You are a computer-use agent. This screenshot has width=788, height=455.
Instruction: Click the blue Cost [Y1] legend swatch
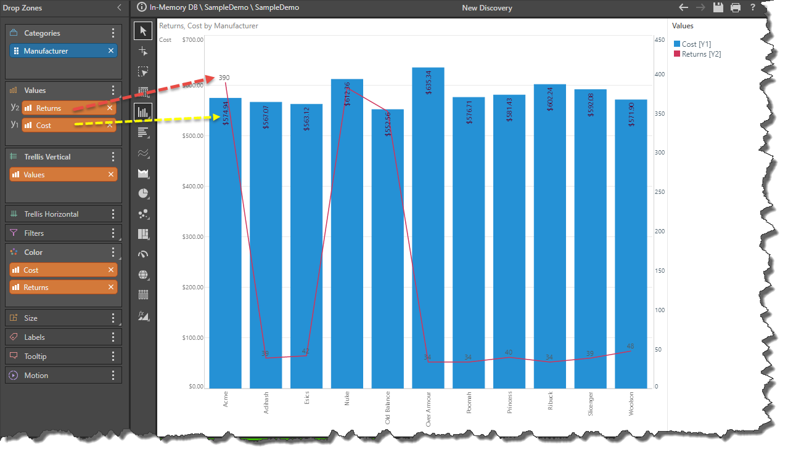[x=677, y=44]
